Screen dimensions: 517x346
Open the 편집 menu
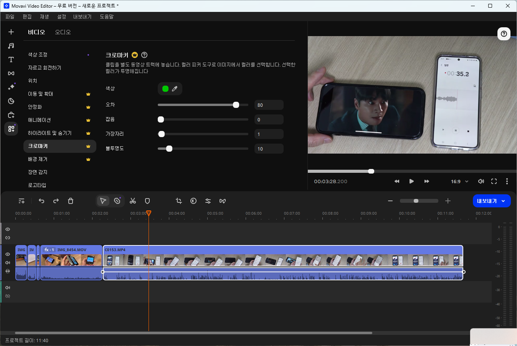click(x=27, y=17)
